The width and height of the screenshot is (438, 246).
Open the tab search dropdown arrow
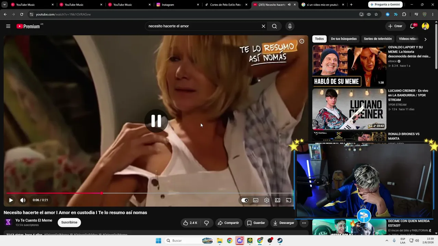pos(4,5)
